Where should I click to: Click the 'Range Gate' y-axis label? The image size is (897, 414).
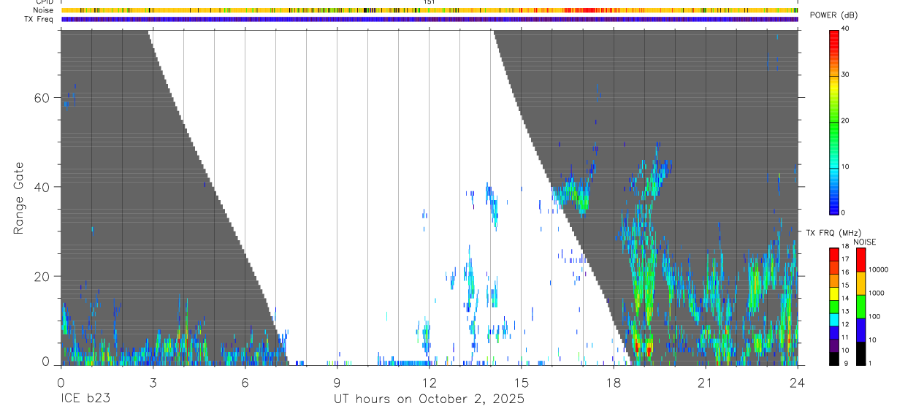point(18,197)
